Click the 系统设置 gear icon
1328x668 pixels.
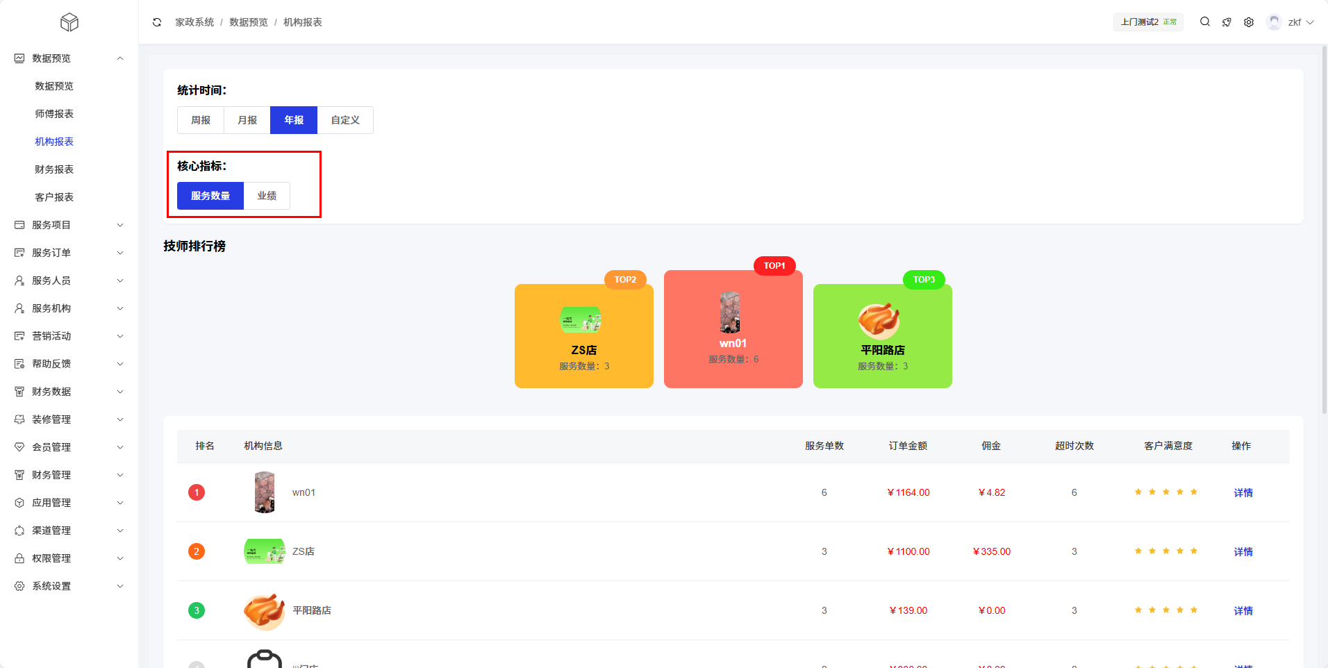pyautogui.click(x=19, y=586)
